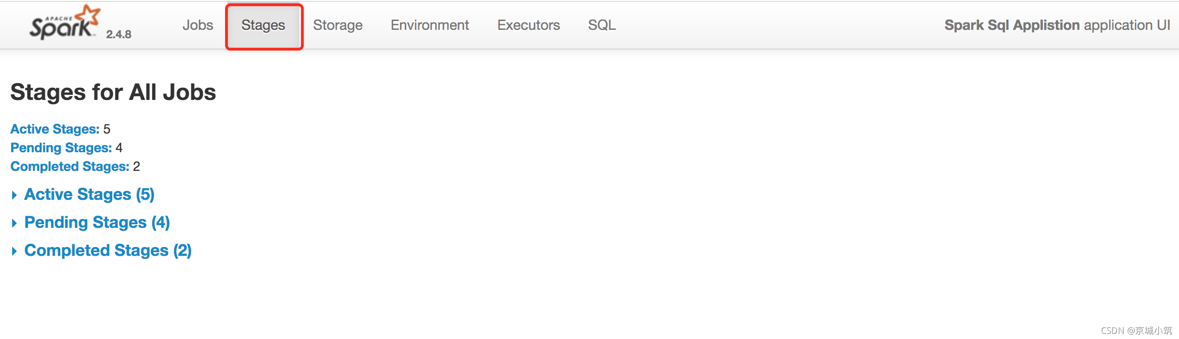This screenshot has height=339, width=1179.
Task: Follow the Completed Stages: summary link
Action: [70, 166]
